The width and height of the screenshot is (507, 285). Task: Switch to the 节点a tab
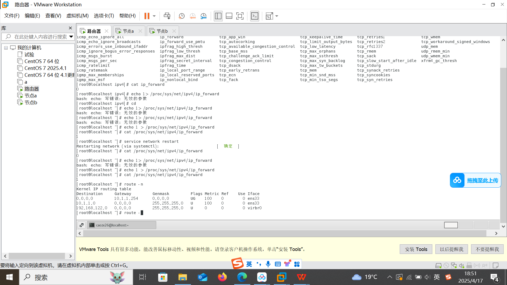(128, 31)
